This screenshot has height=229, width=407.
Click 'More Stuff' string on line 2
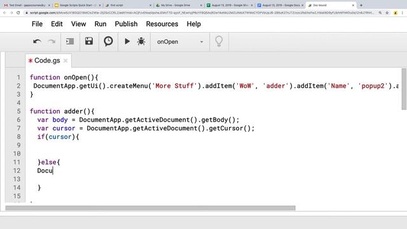click(174, 86)
